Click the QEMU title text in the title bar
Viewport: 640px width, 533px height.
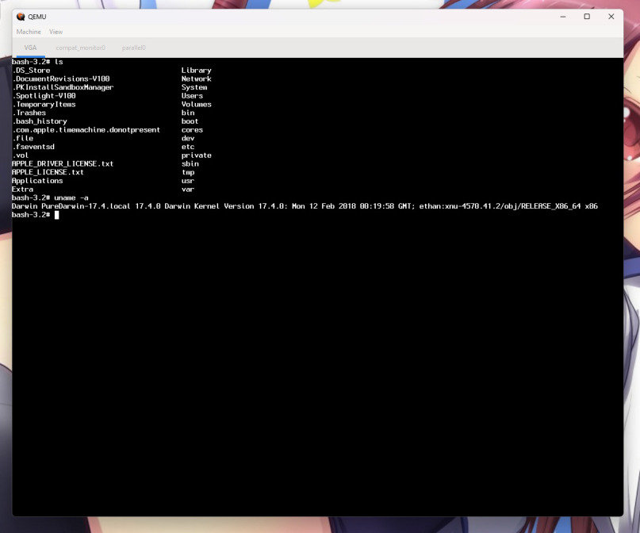tap(36, 17)
